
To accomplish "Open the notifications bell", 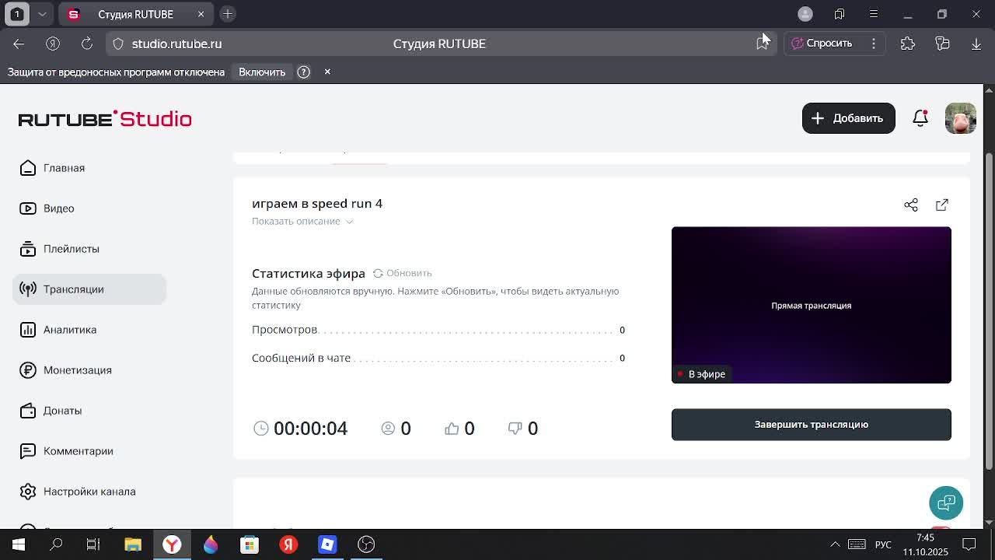I will (920, 118).
